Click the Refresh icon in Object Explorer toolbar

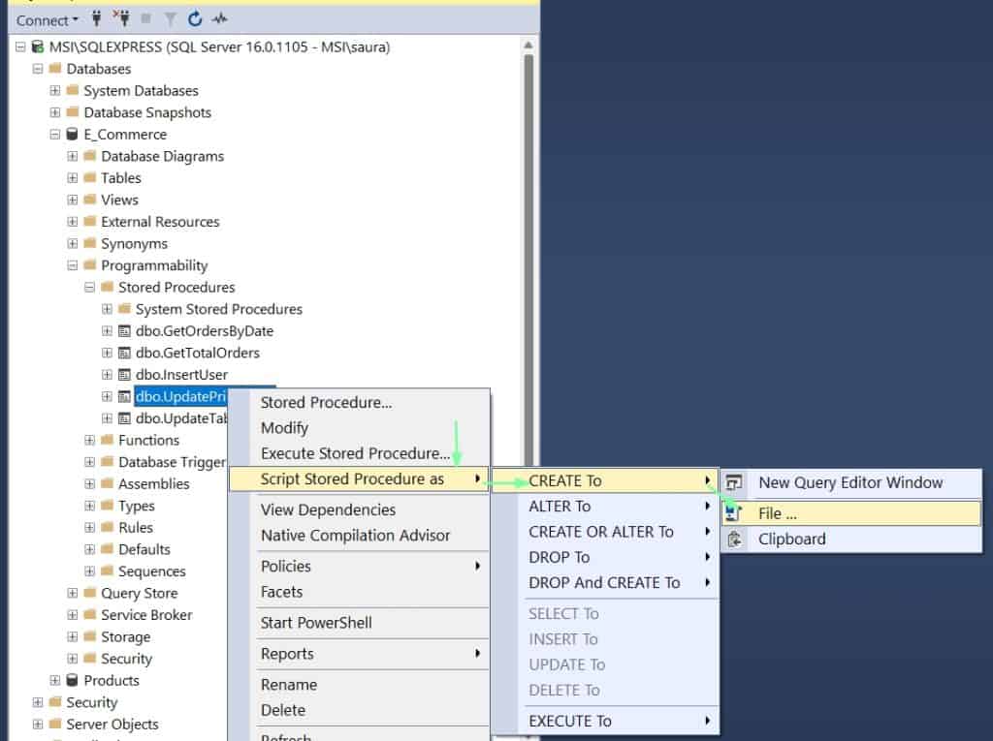pos(192,19)
